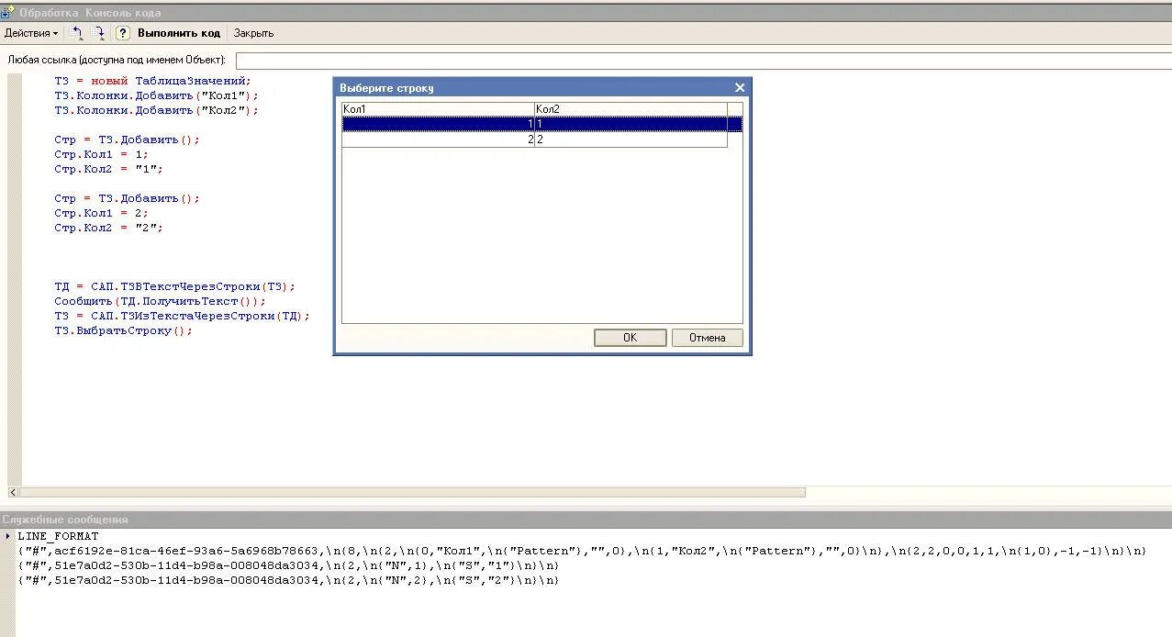This screenshot has height=637, width=1172.
Task: Click Закрыть in the toolbar
Action: [x=253, y=33]
